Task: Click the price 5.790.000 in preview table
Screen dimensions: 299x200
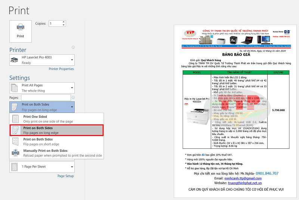Action: [278, 110]
